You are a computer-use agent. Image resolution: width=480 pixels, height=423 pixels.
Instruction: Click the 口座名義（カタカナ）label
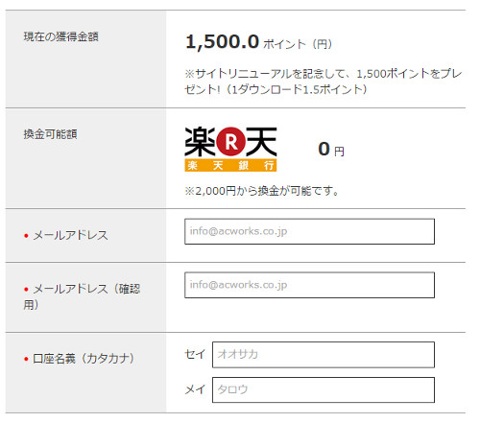[x=84, y=359]
